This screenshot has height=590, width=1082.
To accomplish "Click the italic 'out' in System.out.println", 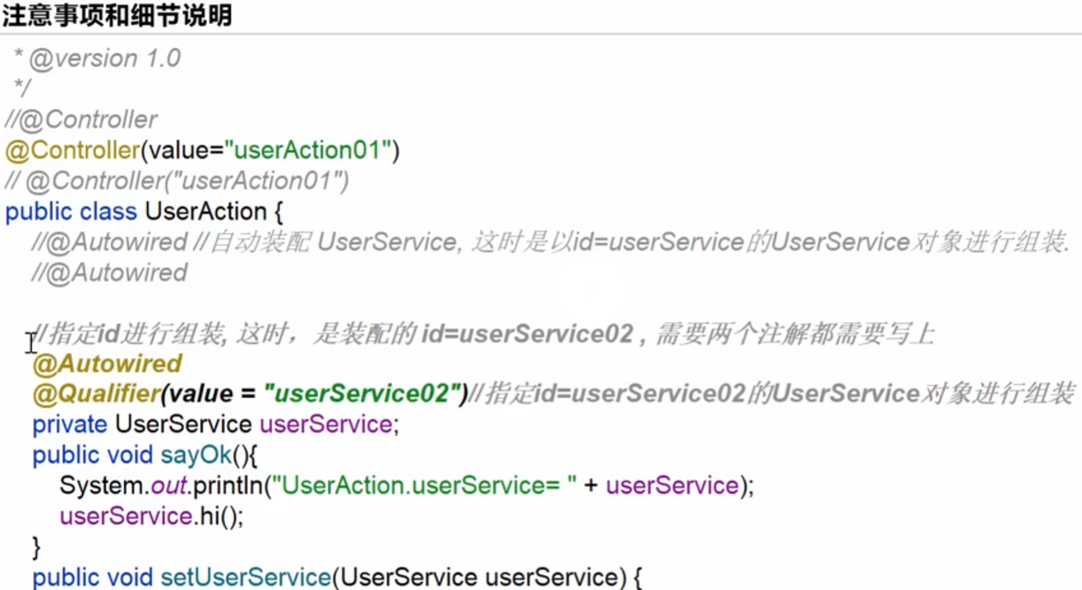I will [x=168, y=485].
